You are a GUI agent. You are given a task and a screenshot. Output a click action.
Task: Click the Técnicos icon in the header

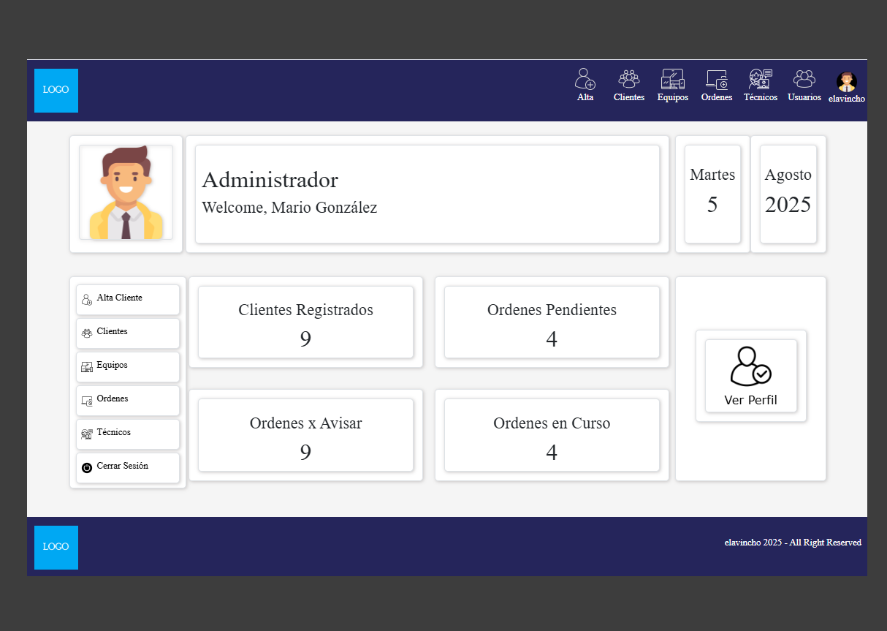point(760,79)
